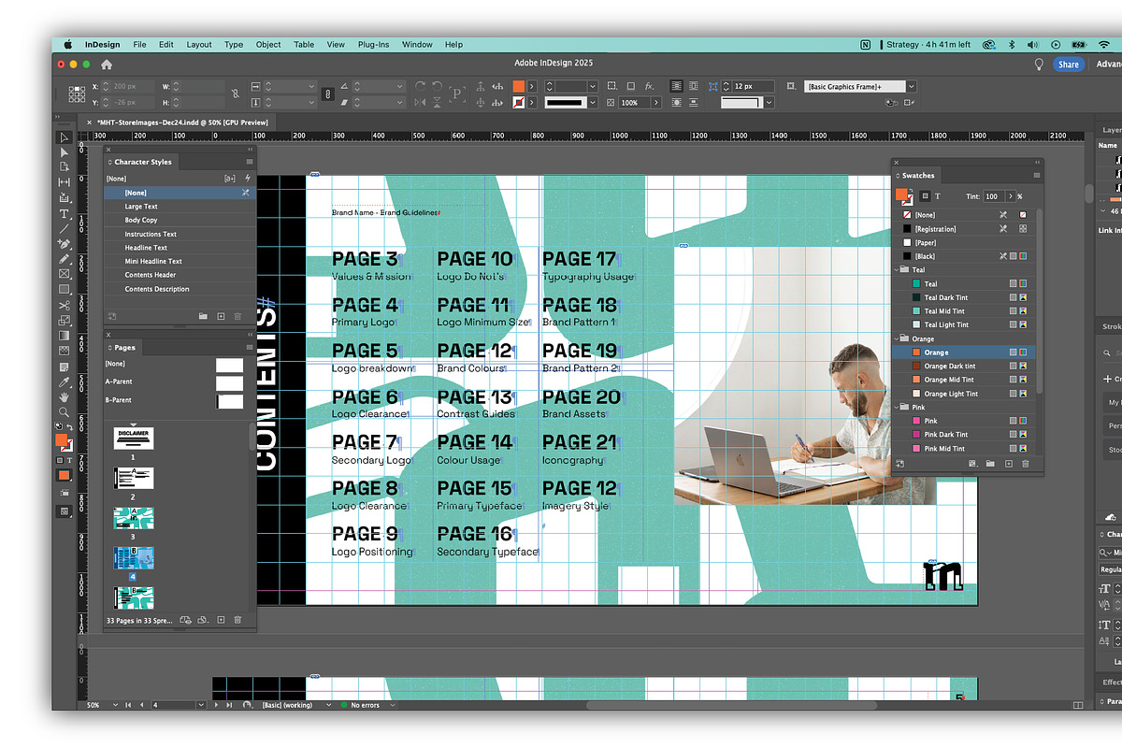Open the page number dropdown in status bar
This screenshot has height=748, width=1122.
point(202,705)
